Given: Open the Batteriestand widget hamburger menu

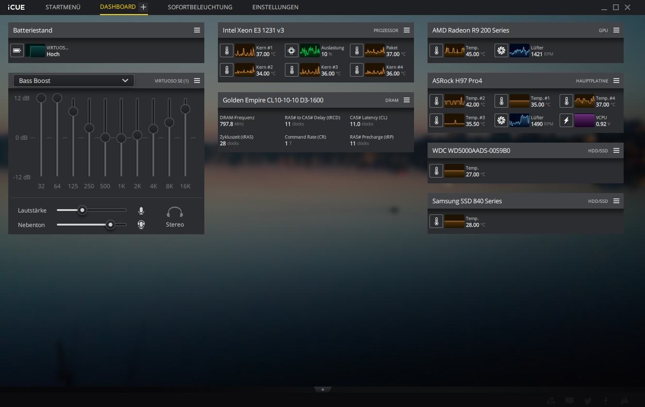Looking at the screenshot, I should [x=197, y=30].
